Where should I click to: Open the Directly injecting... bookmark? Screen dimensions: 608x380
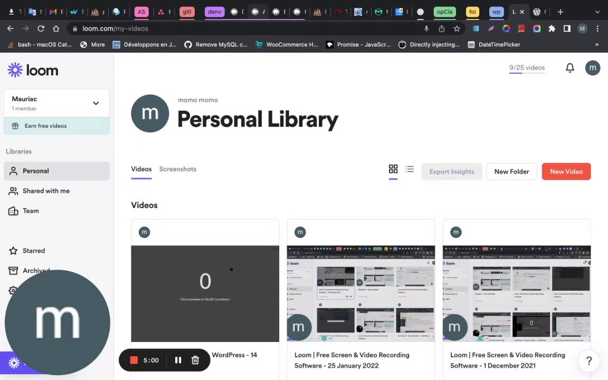click(x=429, y=44)
